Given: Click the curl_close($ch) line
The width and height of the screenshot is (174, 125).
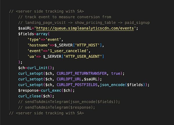Looking at the screenshot, I should click(x=36, y=96).
